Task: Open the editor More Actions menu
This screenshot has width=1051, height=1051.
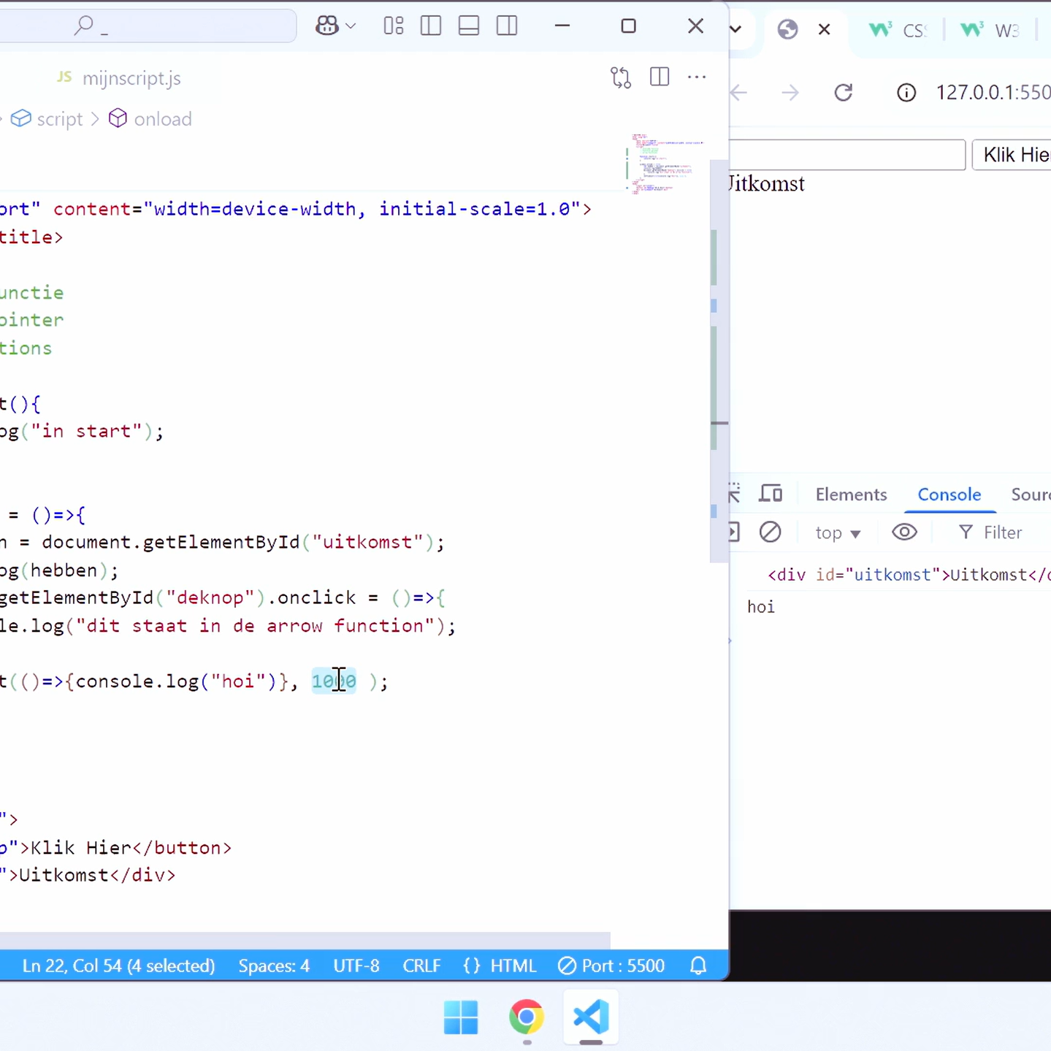Action: coord(697,77)
